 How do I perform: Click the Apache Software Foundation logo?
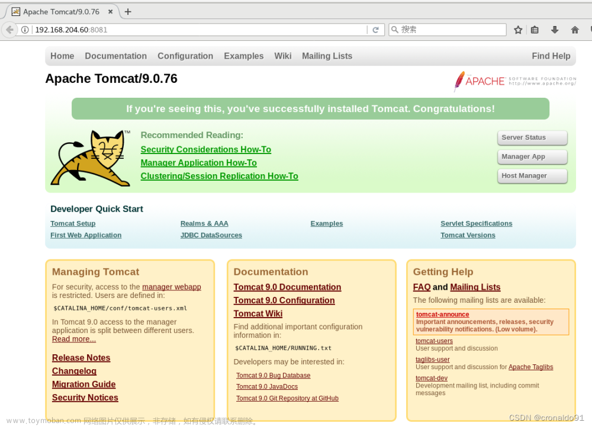pos(515,81)
